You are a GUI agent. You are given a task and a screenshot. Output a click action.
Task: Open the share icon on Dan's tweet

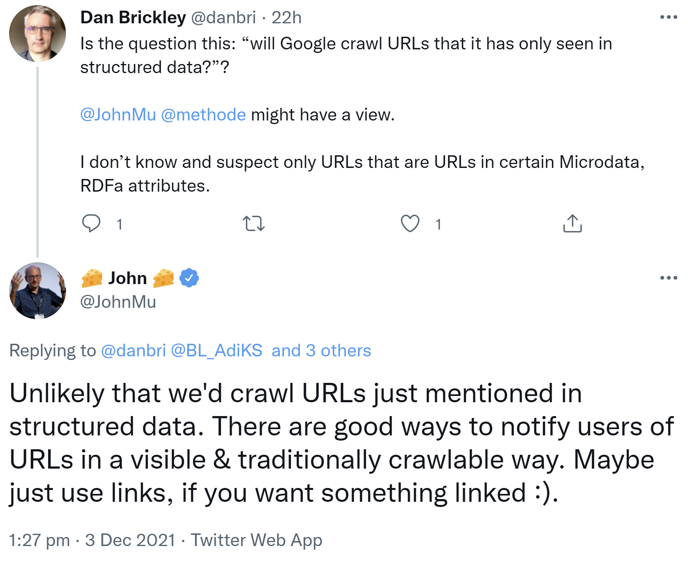(572, 223)
